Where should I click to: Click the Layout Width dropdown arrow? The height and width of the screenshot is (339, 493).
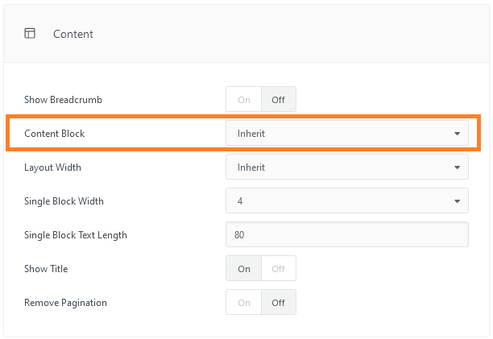pos(458,167)
